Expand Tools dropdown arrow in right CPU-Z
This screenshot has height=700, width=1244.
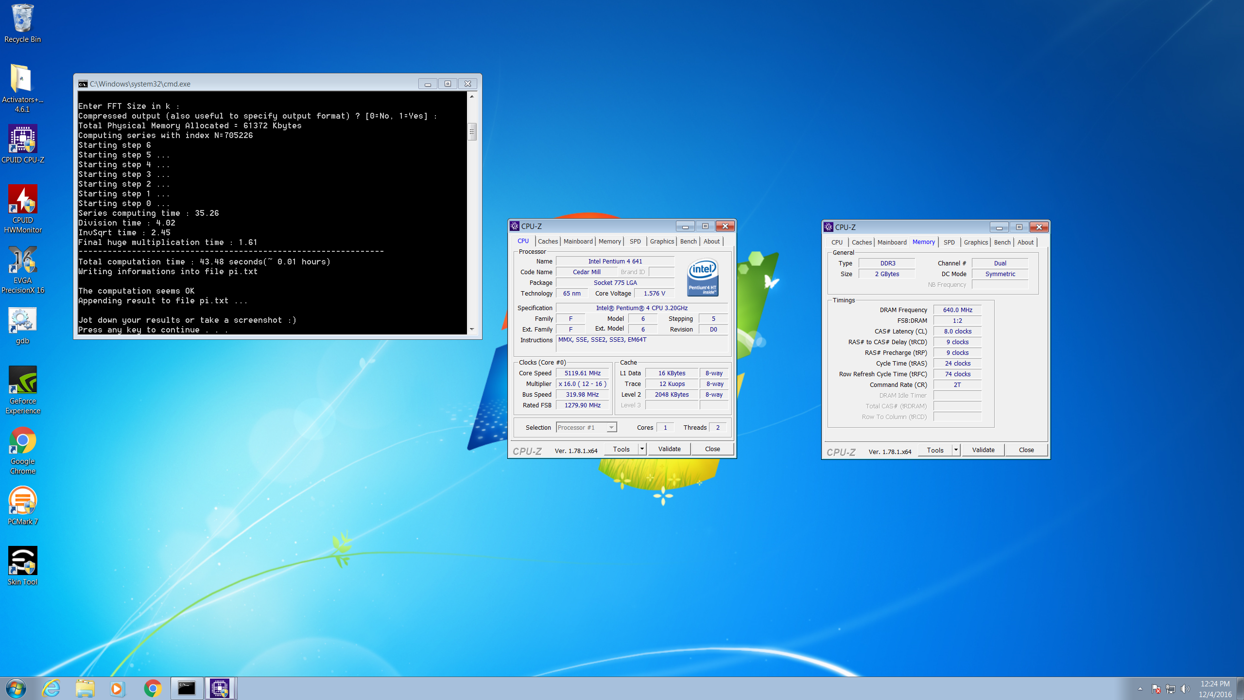click(x=956, y=450)
